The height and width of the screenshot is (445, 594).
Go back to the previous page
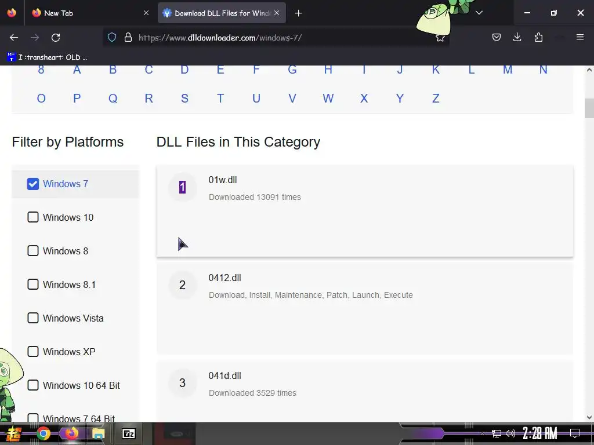click(x=14, y=38)
